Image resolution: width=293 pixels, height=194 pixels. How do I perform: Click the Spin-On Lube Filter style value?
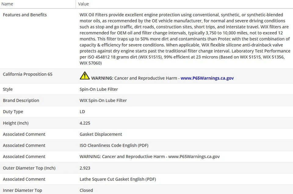pyautogui.click(x=99, y=89)
